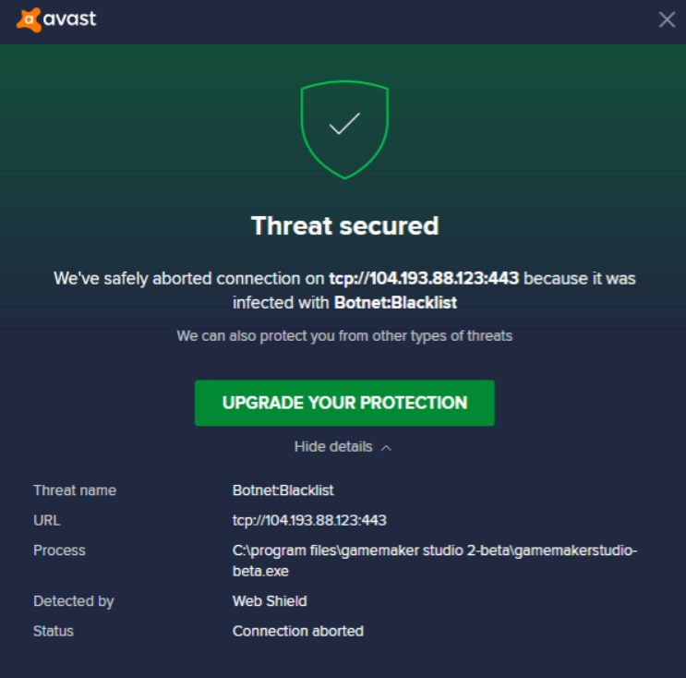Screen dimensions: 686x678
Task: Click the checkmark inside the shield
Action: point(344,124)
